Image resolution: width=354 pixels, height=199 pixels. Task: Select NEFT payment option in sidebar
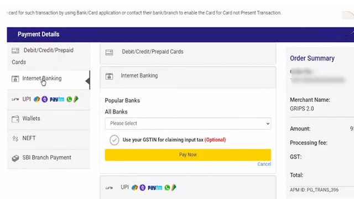pos(49,139)
